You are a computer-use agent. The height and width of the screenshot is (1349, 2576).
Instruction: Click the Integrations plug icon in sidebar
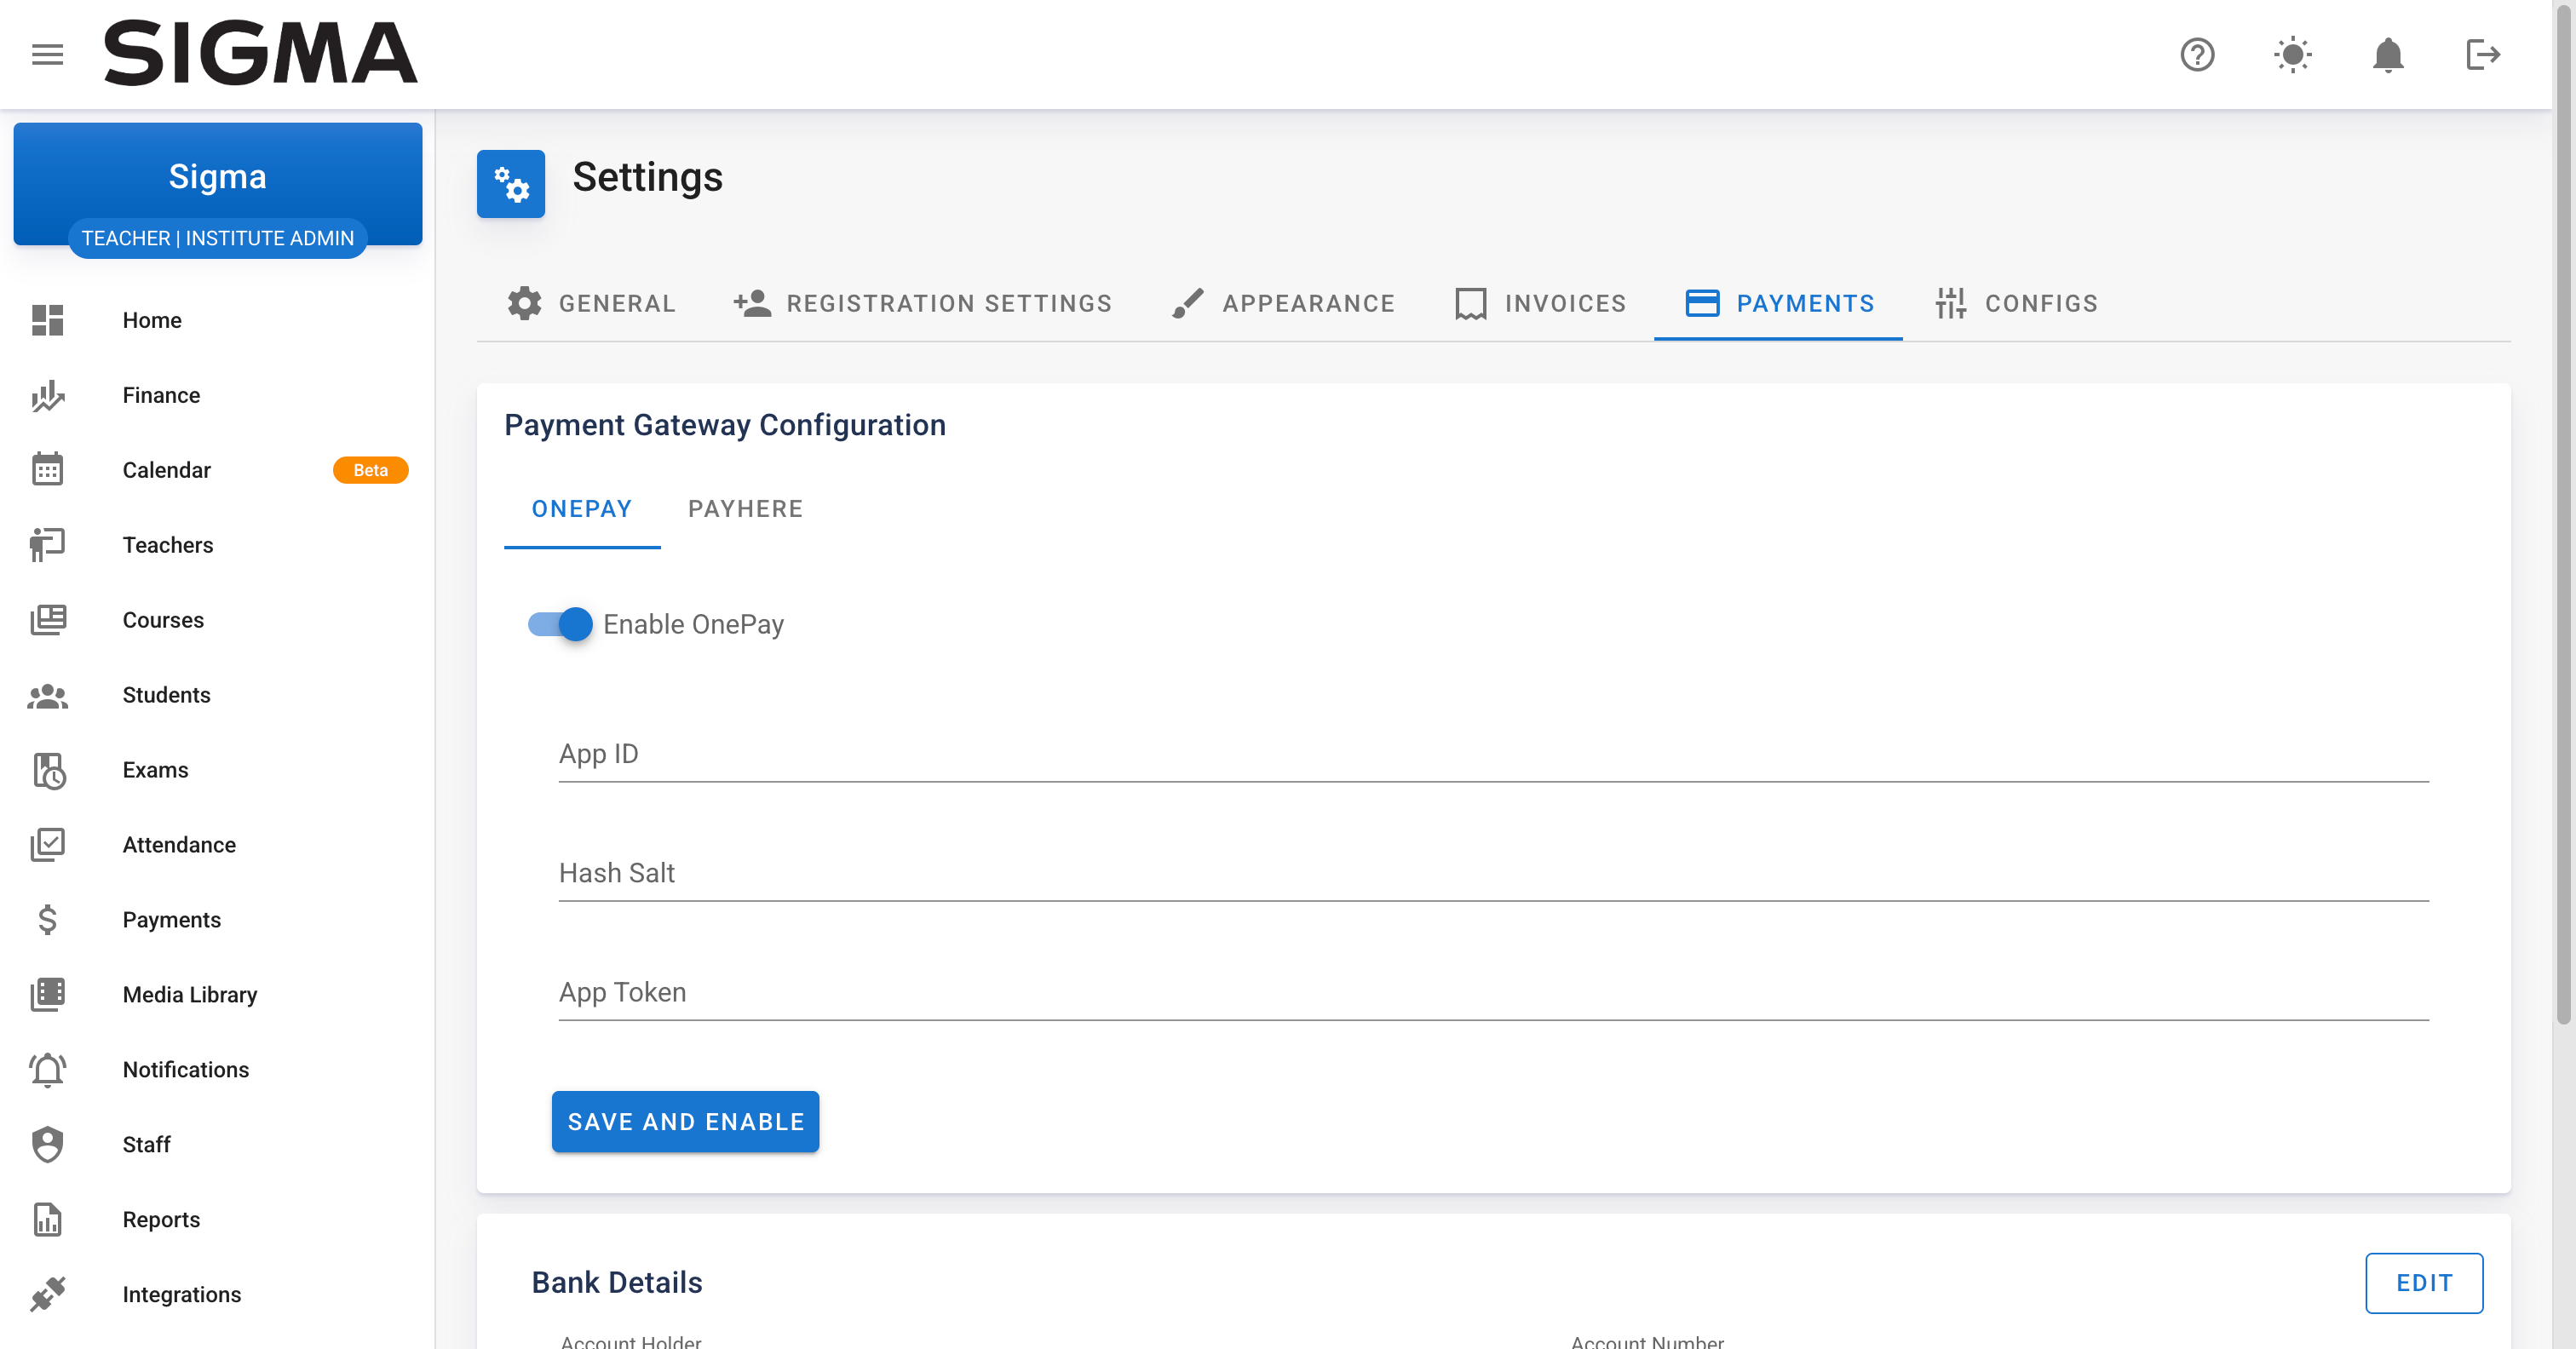point(47,1294)
